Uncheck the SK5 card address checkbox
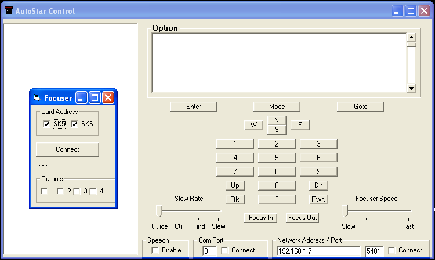The image size is (435, 260). pyautogui.click(x=46, y=124)
